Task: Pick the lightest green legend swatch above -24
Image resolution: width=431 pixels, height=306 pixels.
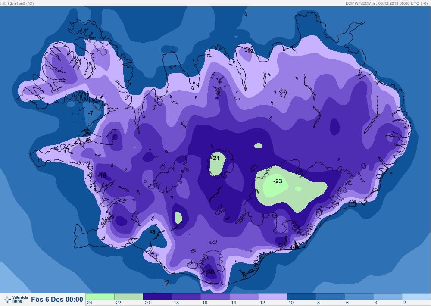Action: 100,297
